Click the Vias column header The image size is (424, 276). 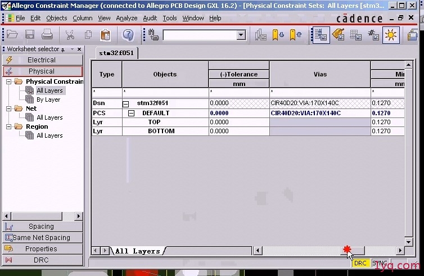tap(320, 74)
